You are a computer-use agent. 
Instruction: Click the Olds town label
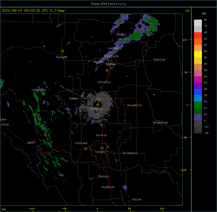(x=98, y=99)
